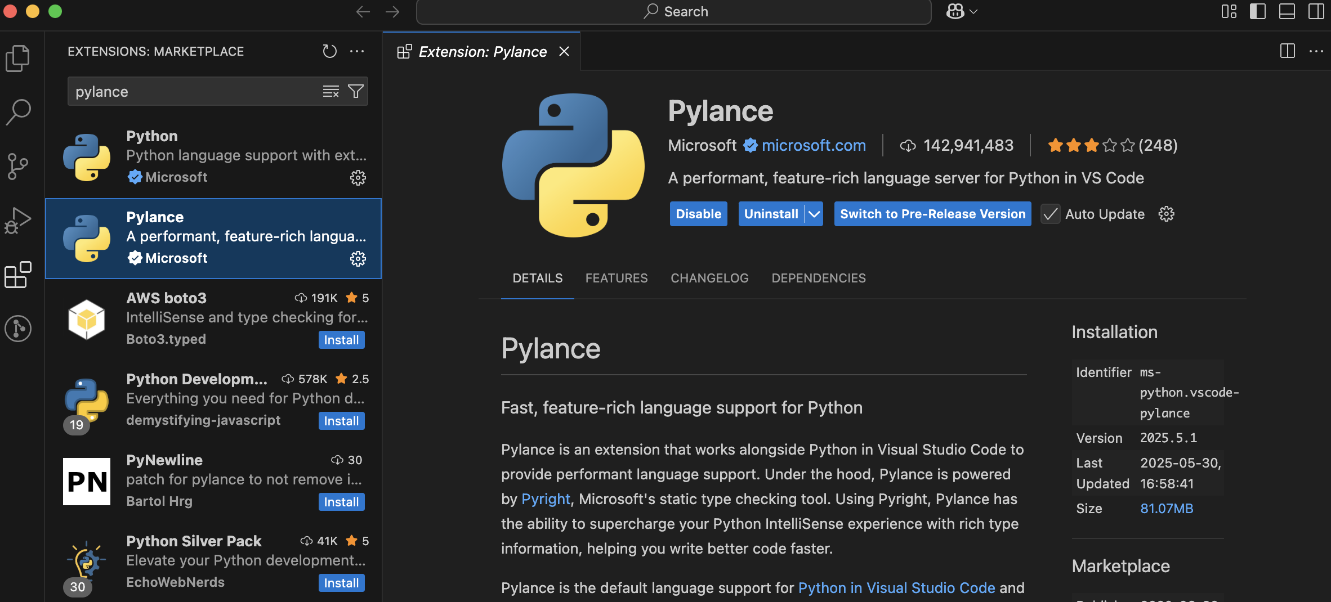Install the AWS boto3 extension
Viewport: 1331px width, 602px height.
[x=341, y=340]
